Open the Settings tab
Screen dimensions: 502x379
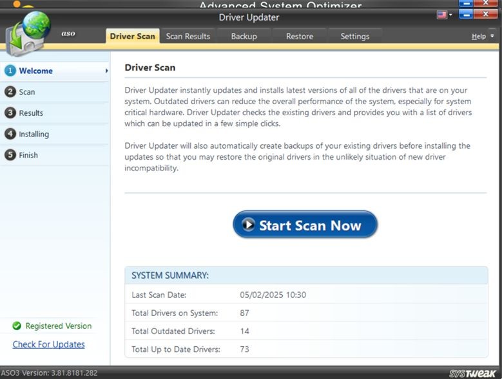tap(354, 37)
